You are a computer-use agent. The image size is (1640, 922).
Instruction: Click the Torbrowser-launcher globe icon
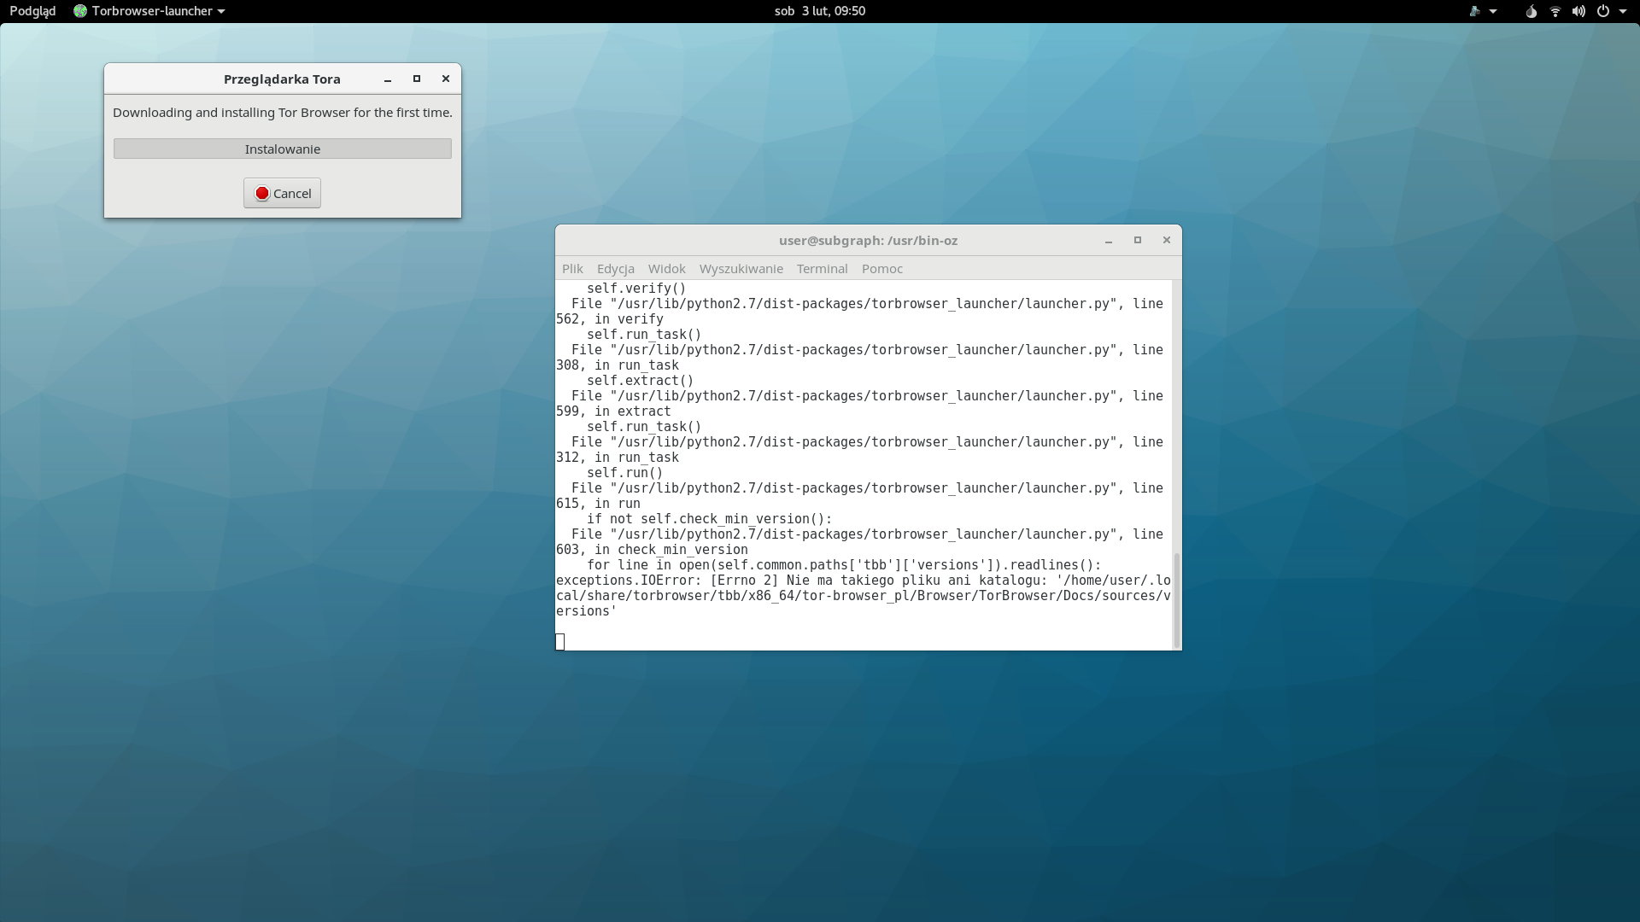pyautogui.click(x=80, y=11)
